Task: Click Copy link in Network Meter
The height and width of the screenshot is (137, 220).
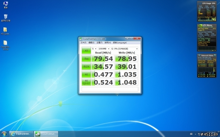Action: pyautogui.click(x=214, y=59)
